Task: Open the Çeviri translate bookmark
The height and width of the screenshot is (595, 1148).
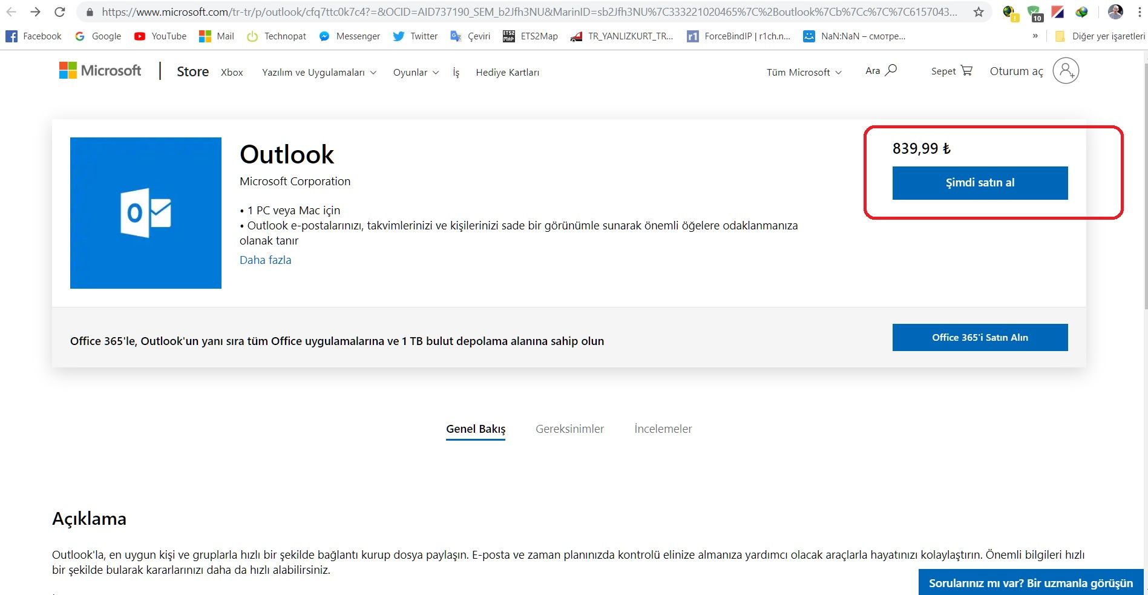Action: (x=470, y=36)
